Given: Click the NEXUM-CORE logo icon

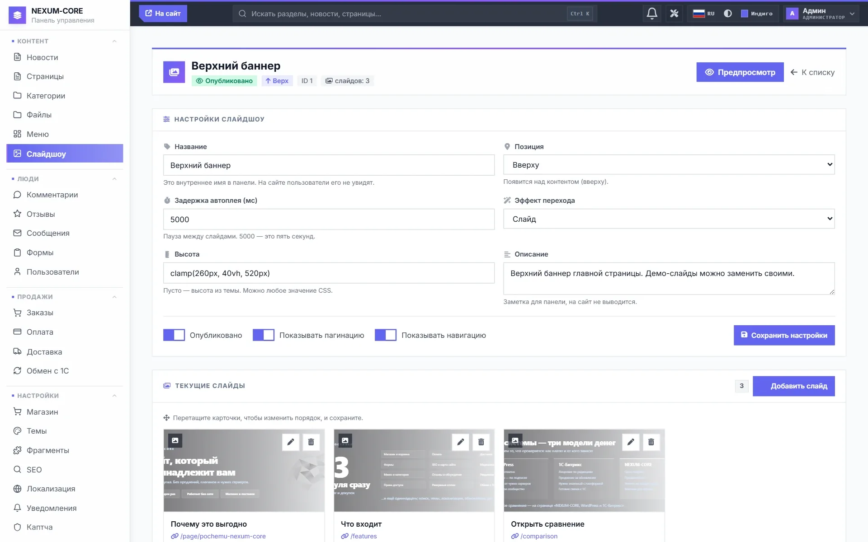Looking at the screenshot, I should click(17, 15).
